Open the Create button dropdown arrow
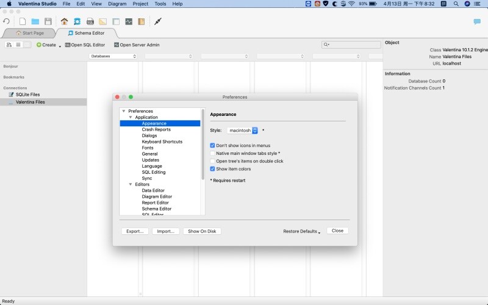Viewport: 488px width, 305px height. (60, 46)
